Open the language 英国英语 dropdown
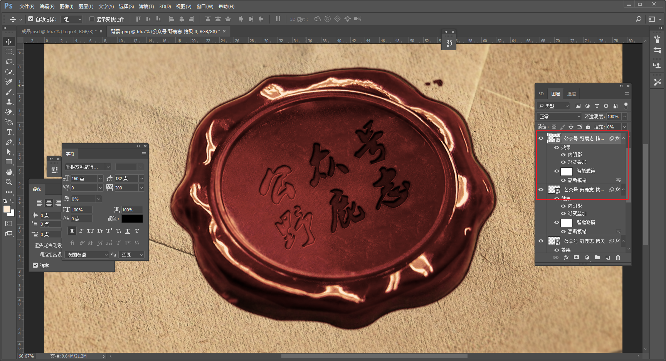The image size is (666, 361). pos(87,255)
